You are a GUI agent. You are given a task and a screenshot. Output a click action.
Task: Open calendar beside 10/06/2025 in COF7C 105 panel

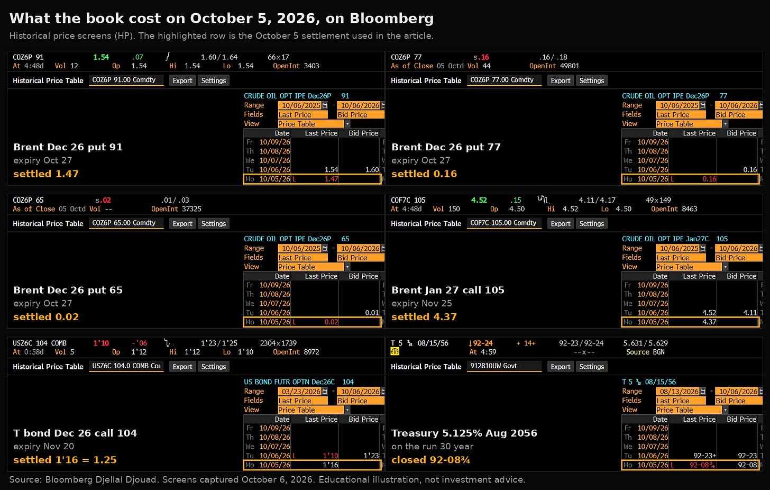(x=703, y=248)
